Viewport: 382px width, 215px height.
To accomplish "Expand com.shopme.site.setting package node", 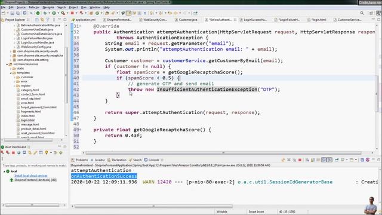I will [11, 60].
